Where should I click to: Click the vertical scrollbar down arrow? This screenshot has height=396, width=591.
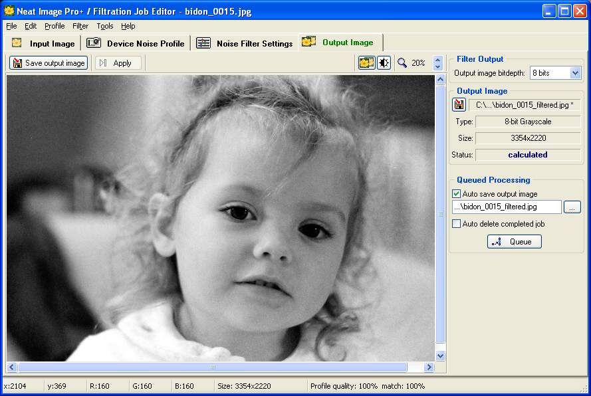(x=440, y=355)
